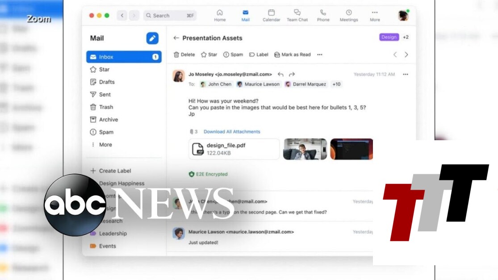This screenshot has height=280, width=498.
Task: Open the Calendar tab
Action: [271, 15]
